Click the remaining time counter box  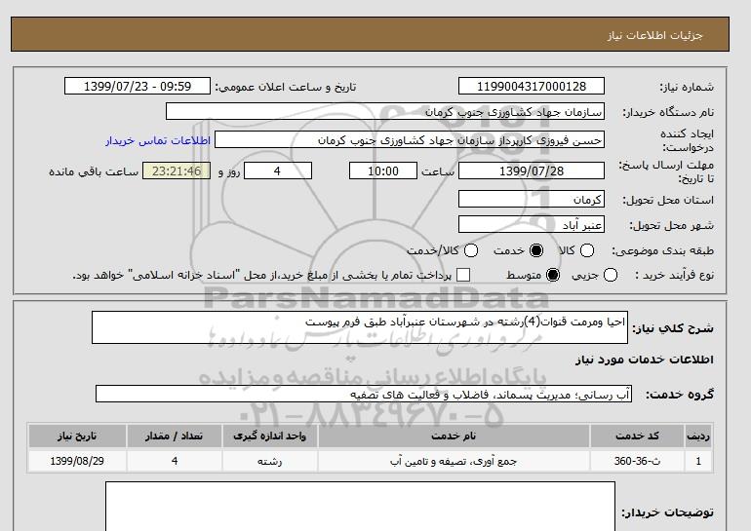[177, 171]
